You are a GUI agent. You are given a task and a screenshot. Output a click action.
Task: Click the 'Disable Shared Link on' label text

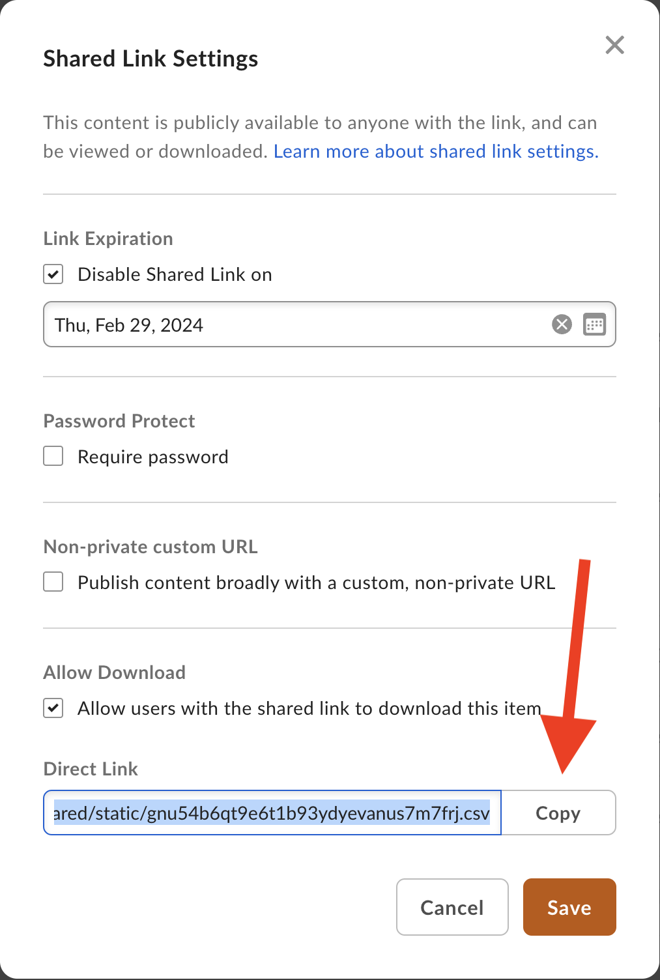(175, 274)
